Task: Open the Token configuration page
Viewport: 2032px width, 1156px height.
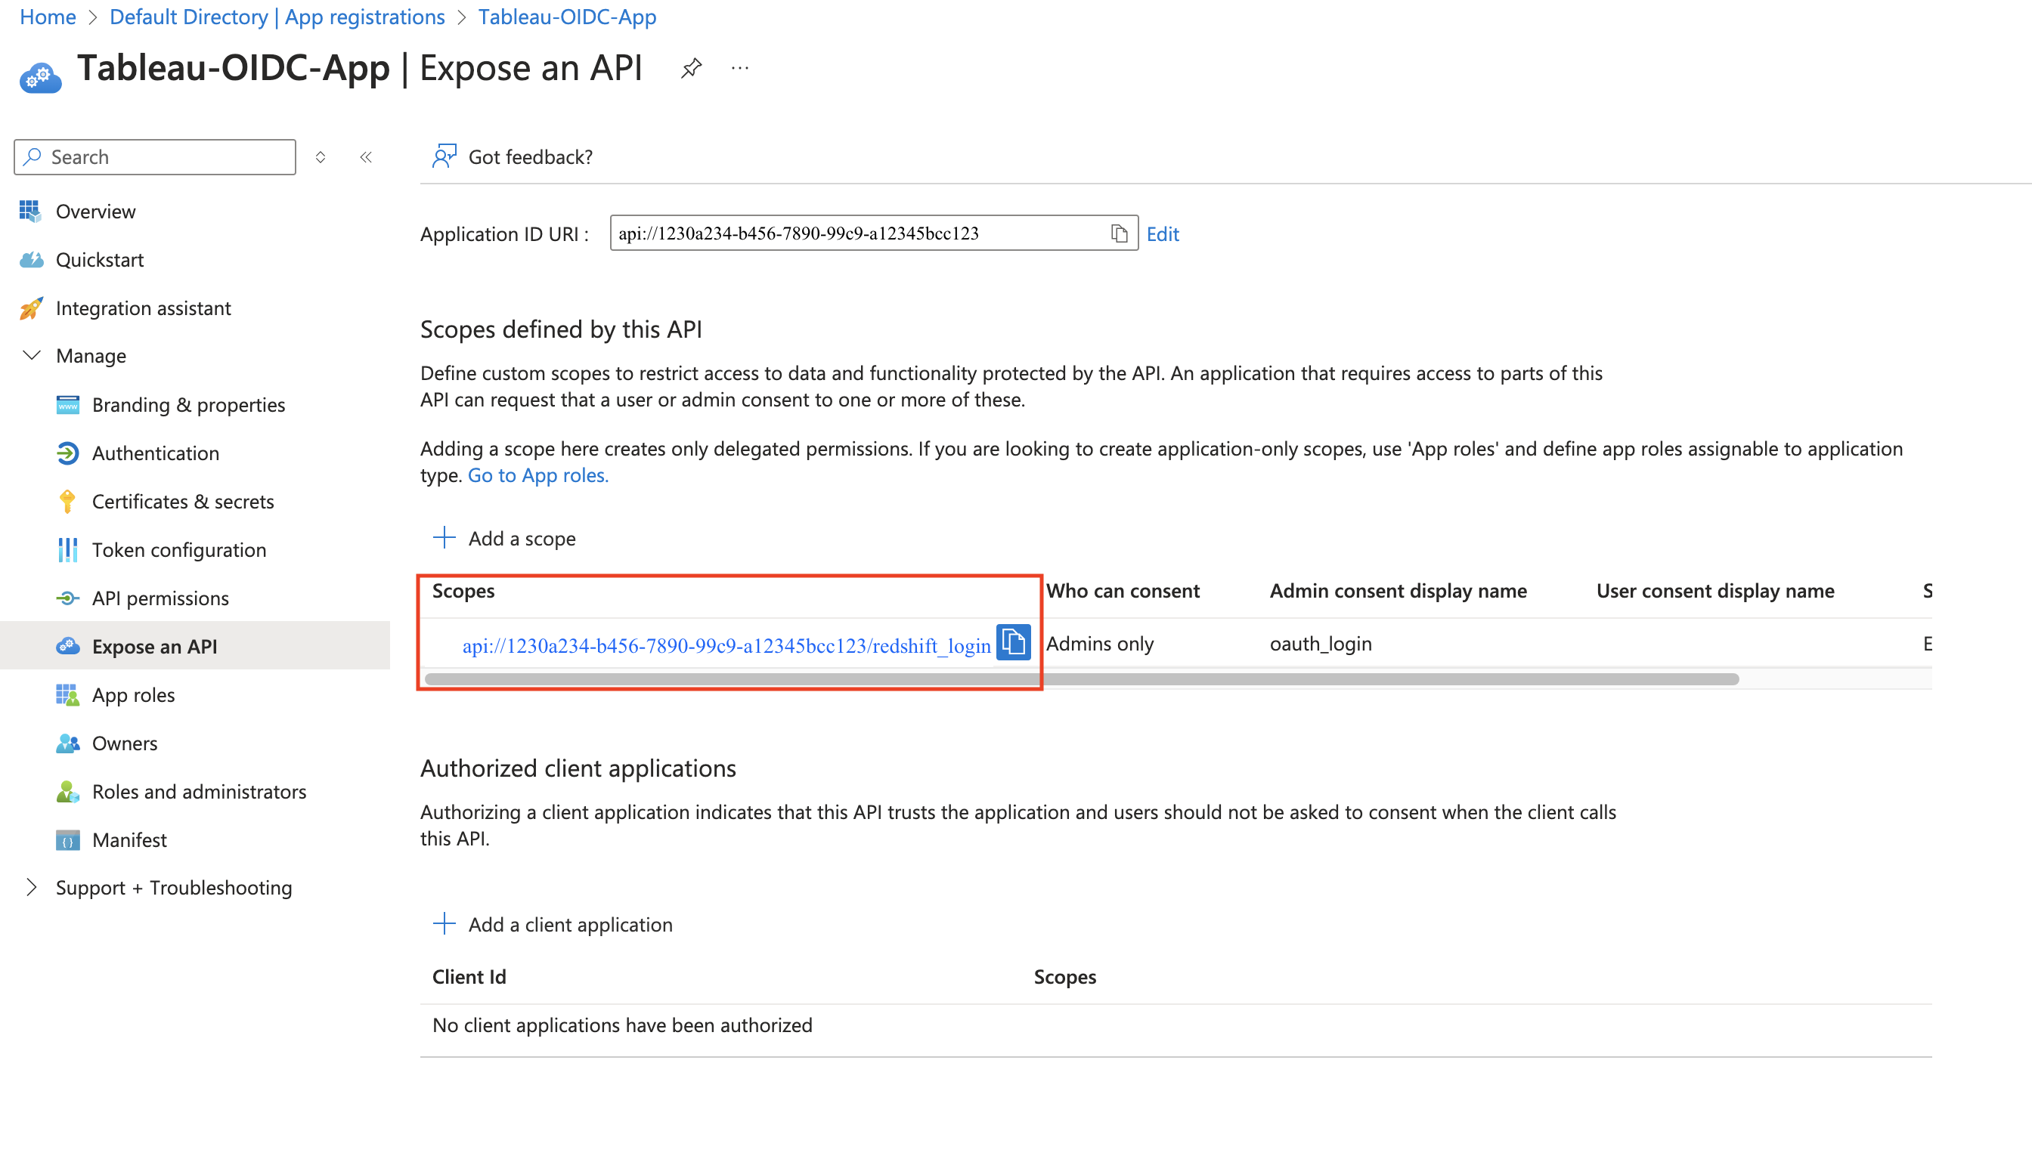Action: [178, 549]
